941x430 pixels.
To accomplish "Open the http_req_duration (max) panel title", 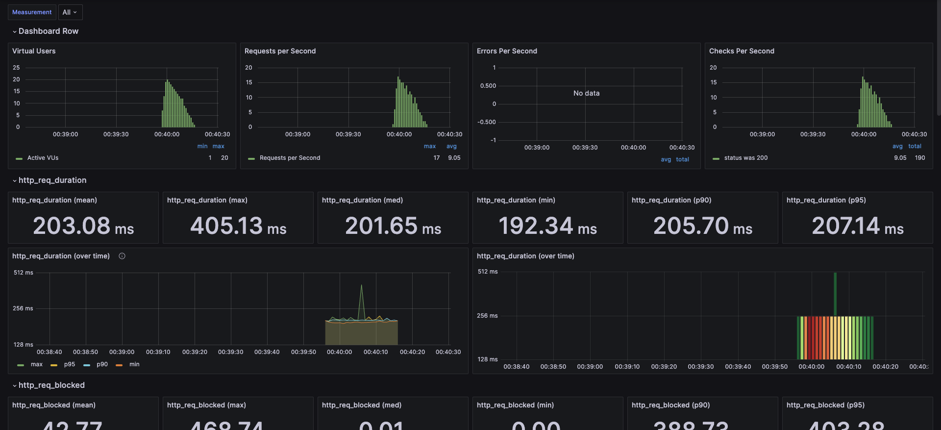I will click(207, 200).
